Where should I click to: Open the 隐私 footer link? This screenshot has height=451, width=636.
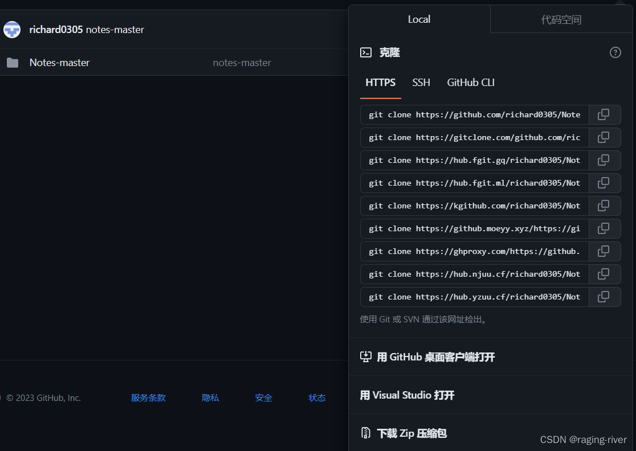[210, 398]
